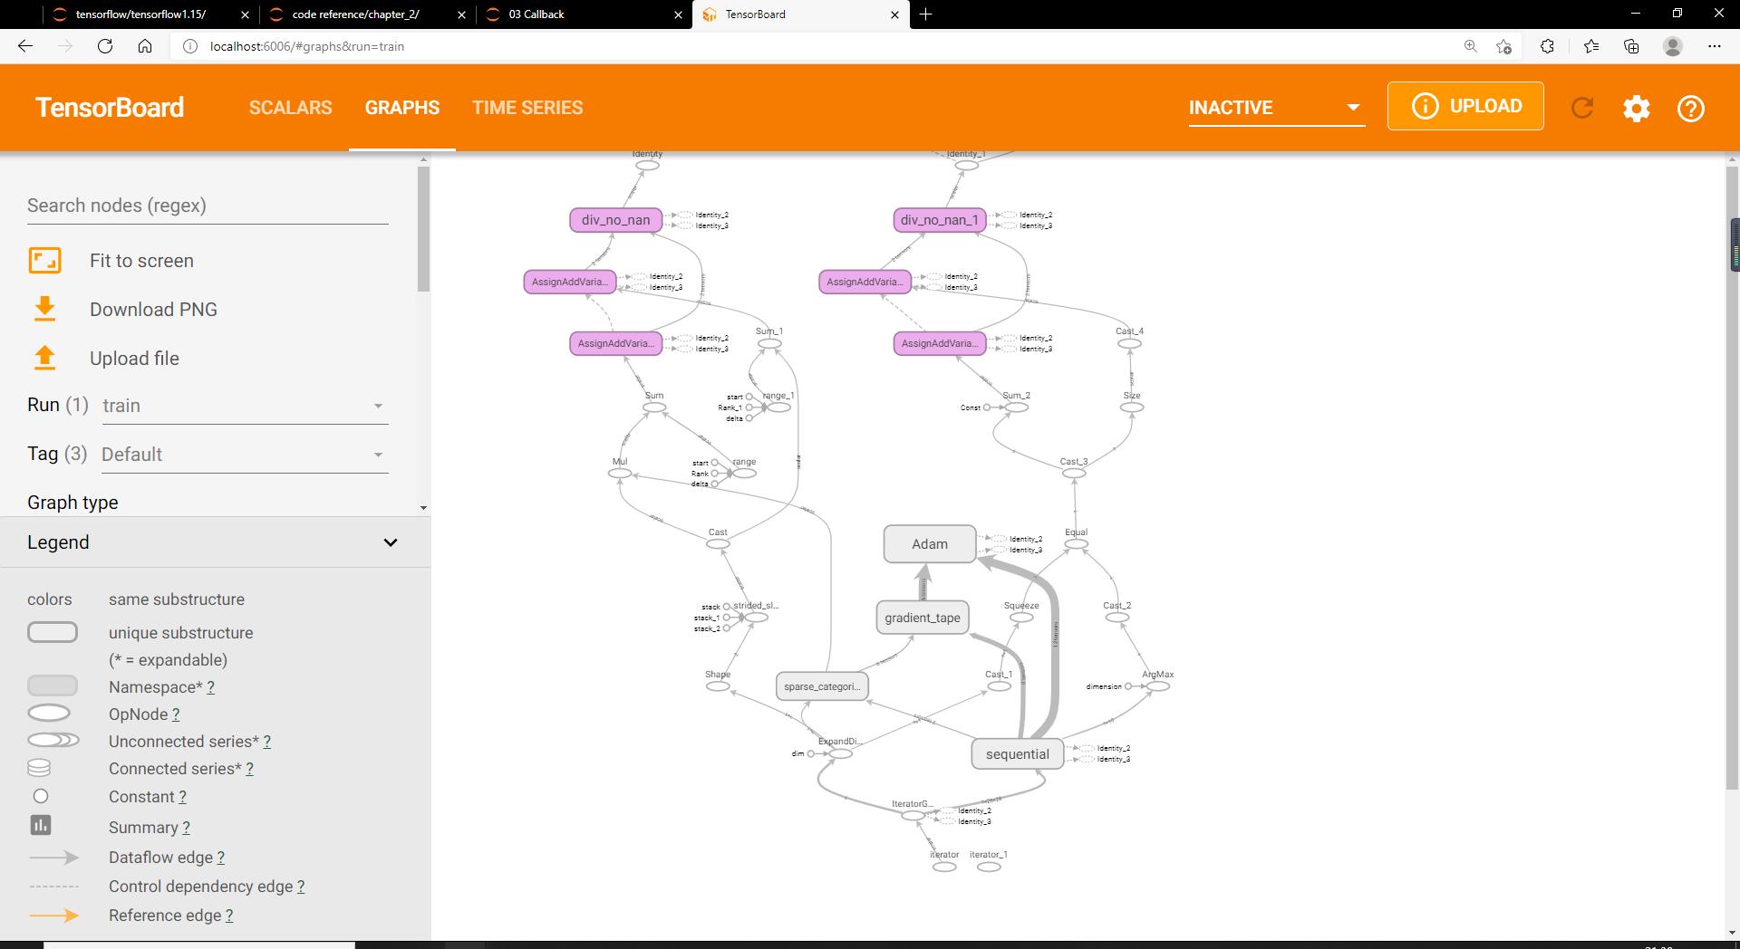The width and height of the screenshot is (1740, 949).
Task: Click Upload file label
Action: 134,359
